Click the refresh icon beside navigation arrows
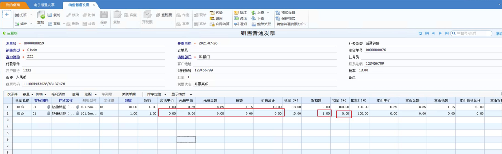Image resolution: width=502 pixels, height=154 pixels. pos(420,33)
